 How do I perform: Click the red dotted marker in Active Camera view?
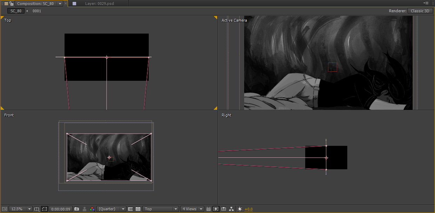[333, 67]
